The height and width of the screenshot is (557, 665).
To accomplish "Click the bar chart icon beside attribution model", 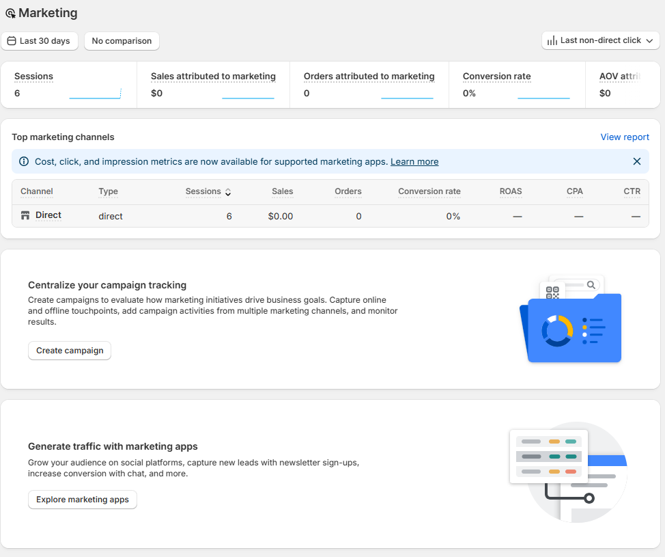I will click(x=552, y=41).
